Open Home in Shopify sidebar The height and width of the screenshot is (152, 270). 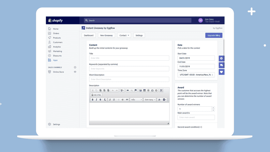tap(56, 29)
